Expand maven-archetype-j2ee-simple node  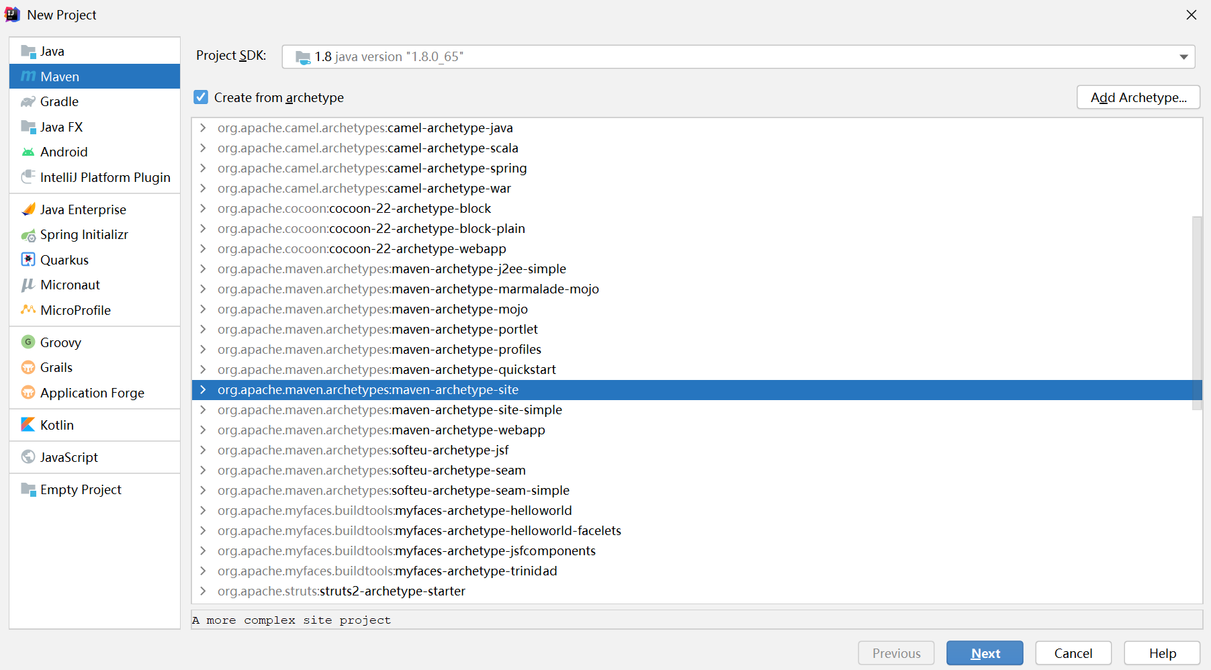click(x=203, y=269)
